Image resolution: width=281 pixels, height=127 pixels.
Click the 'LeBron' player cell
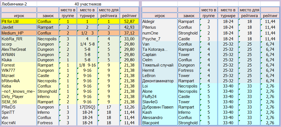(160, 75)
